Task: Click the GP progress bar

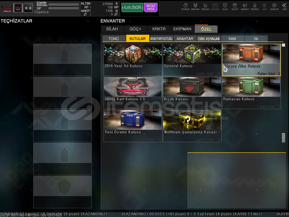Action: pyautogui.click(x=64, y=8)
